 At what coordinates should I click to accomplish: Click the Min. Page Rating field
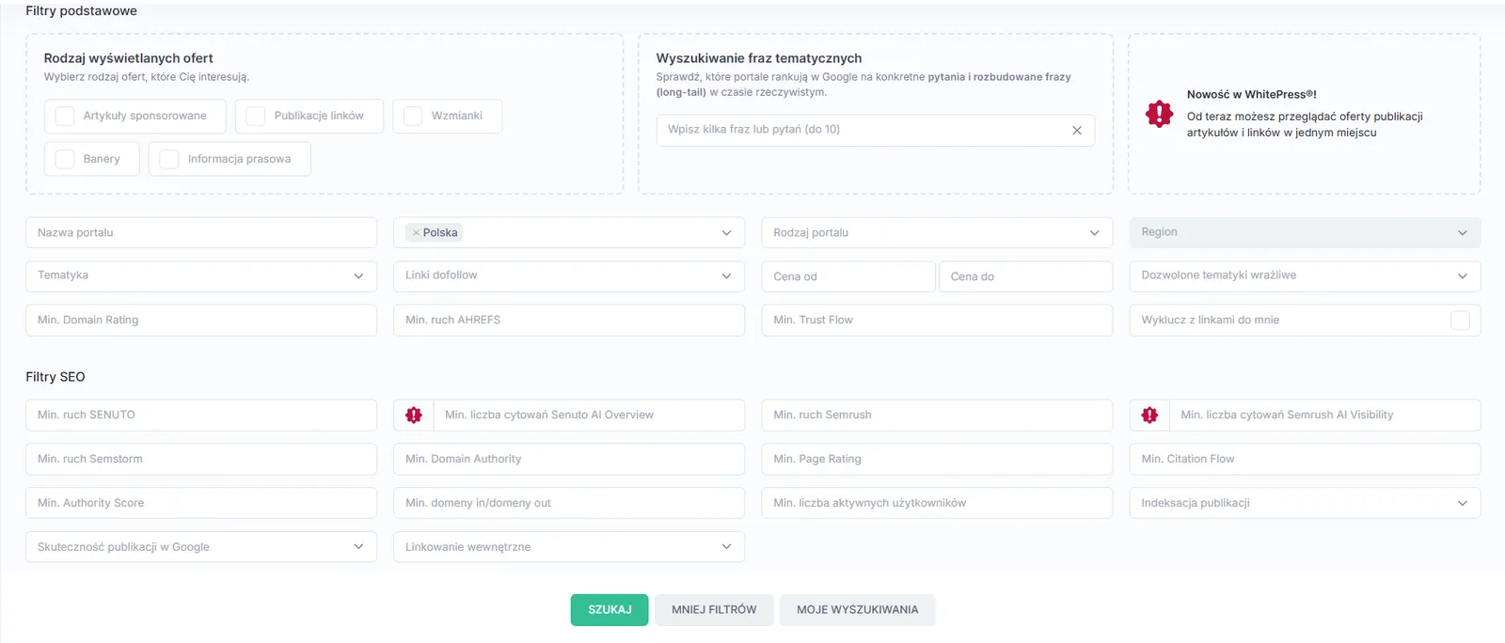[937, 459]
